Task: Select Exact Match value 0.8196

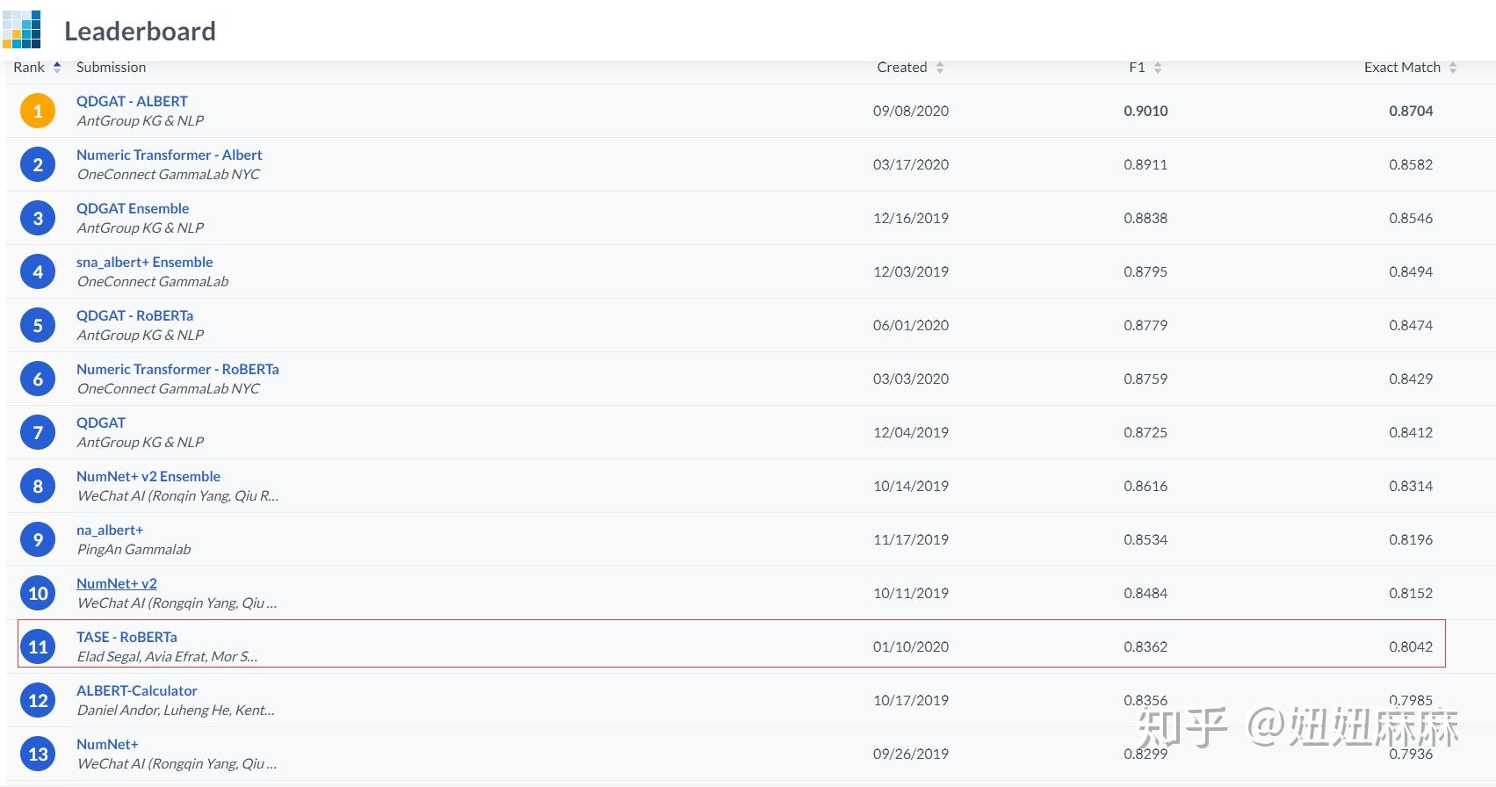Action: coord(1411,539)
